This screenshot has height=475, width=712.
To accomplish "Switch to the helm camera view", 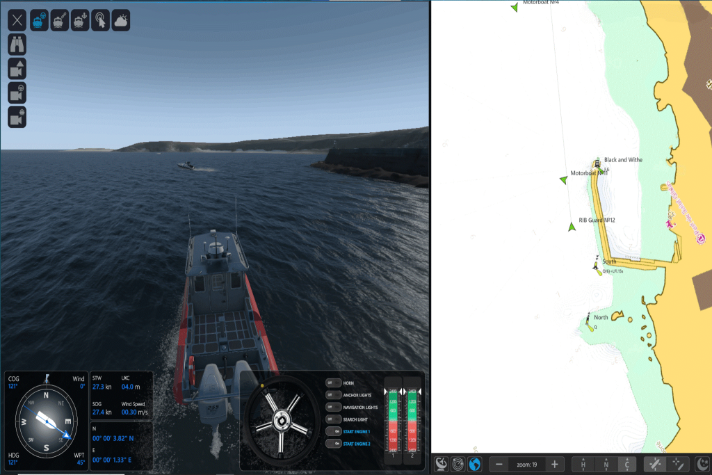I will 17,92.
